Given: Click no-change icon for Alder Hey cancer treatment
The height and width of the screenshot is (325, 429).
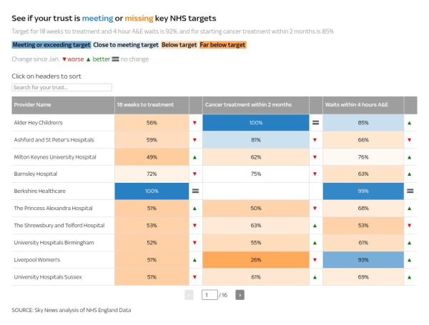Looking at the screenshot, I should point(315,123).
